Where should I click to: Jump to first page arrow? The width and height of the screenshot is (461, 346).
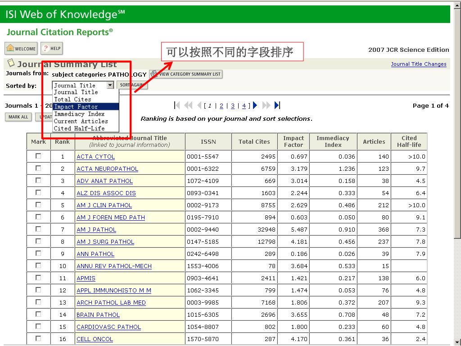(x=177, y=105)
